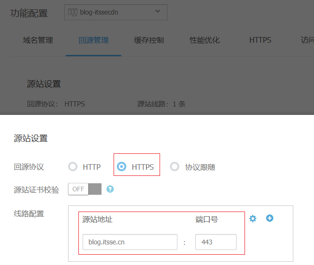This screenshot has height=265, width=314.
Task: Click the 源站线路: 1 条 text
Action: (x=161, y=104)
